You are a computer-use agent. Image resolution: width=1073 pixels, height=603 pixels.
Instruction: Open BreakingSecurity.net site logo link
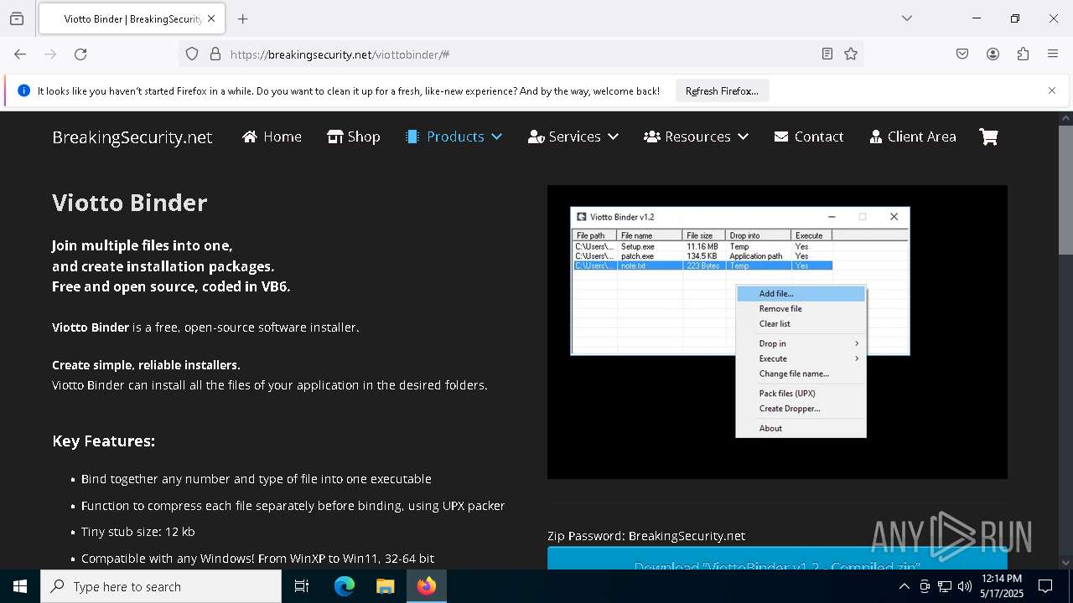132,137
